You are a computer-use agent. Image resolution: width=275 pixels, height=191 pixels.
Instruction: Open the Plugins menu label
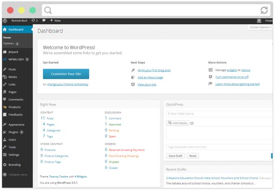click(x=14, y=132)
